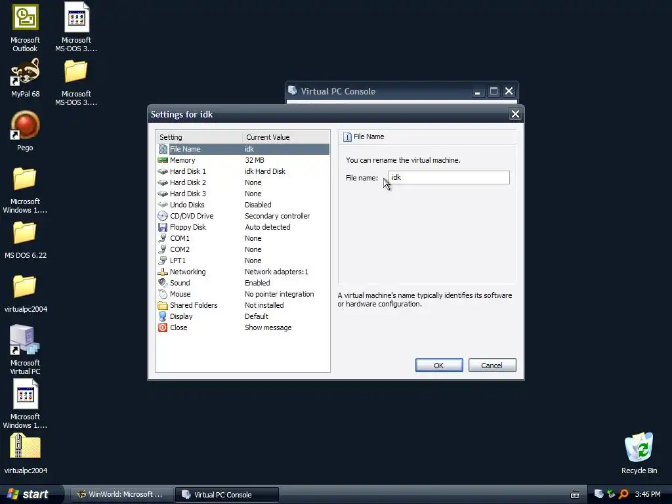Click the keyboard icon in the taskbar tray
Screen dimensions: 672x504
tap(575, 495)
